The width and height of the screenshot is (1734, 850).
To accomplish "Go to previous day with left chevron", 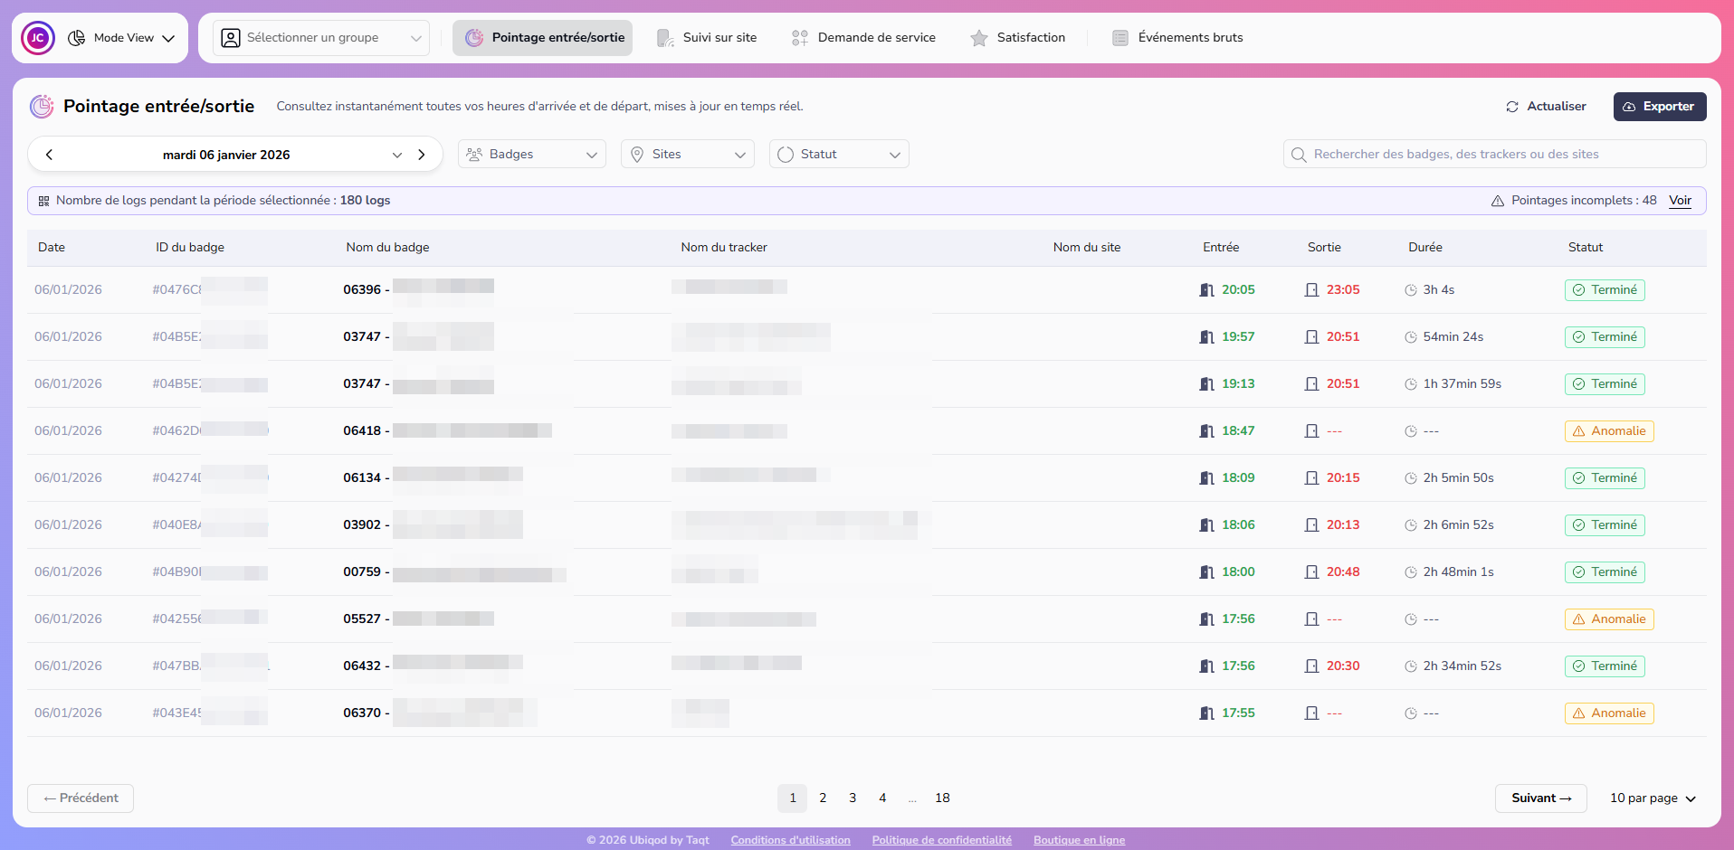I will (50, 155).
